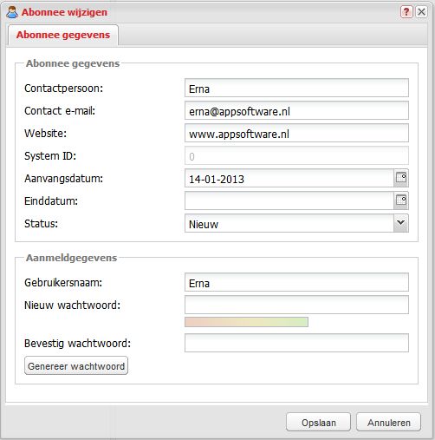Click the Gebruikersnaam input field

pos(296,282)
